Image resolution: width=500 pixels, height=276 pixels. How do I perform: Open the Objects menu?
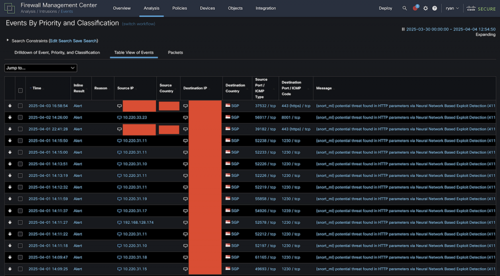click(x=235, y=8)
